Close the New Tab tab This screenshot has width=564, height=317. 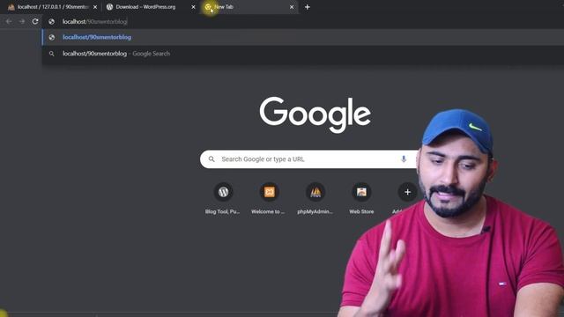[x=292, y=7]
